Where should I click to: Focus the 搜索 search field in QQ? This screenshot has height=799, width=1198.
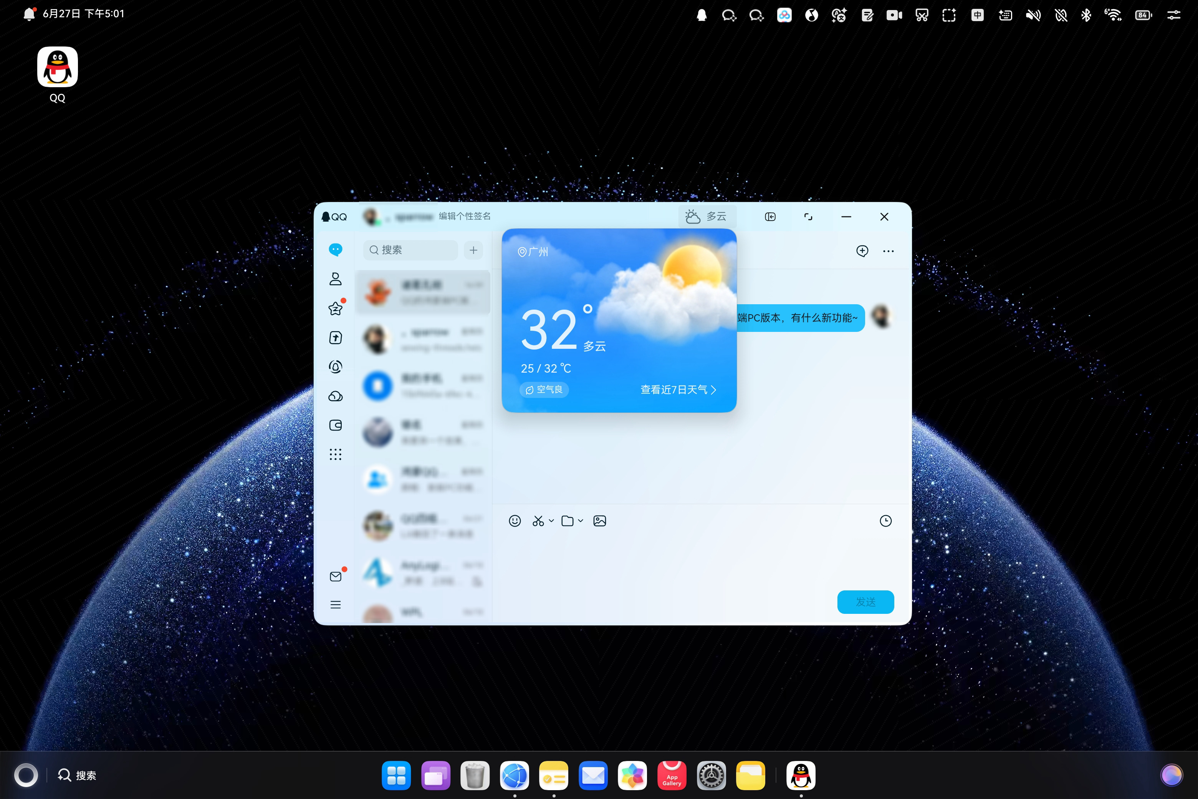pyautogui.click(x=410, y=250)
